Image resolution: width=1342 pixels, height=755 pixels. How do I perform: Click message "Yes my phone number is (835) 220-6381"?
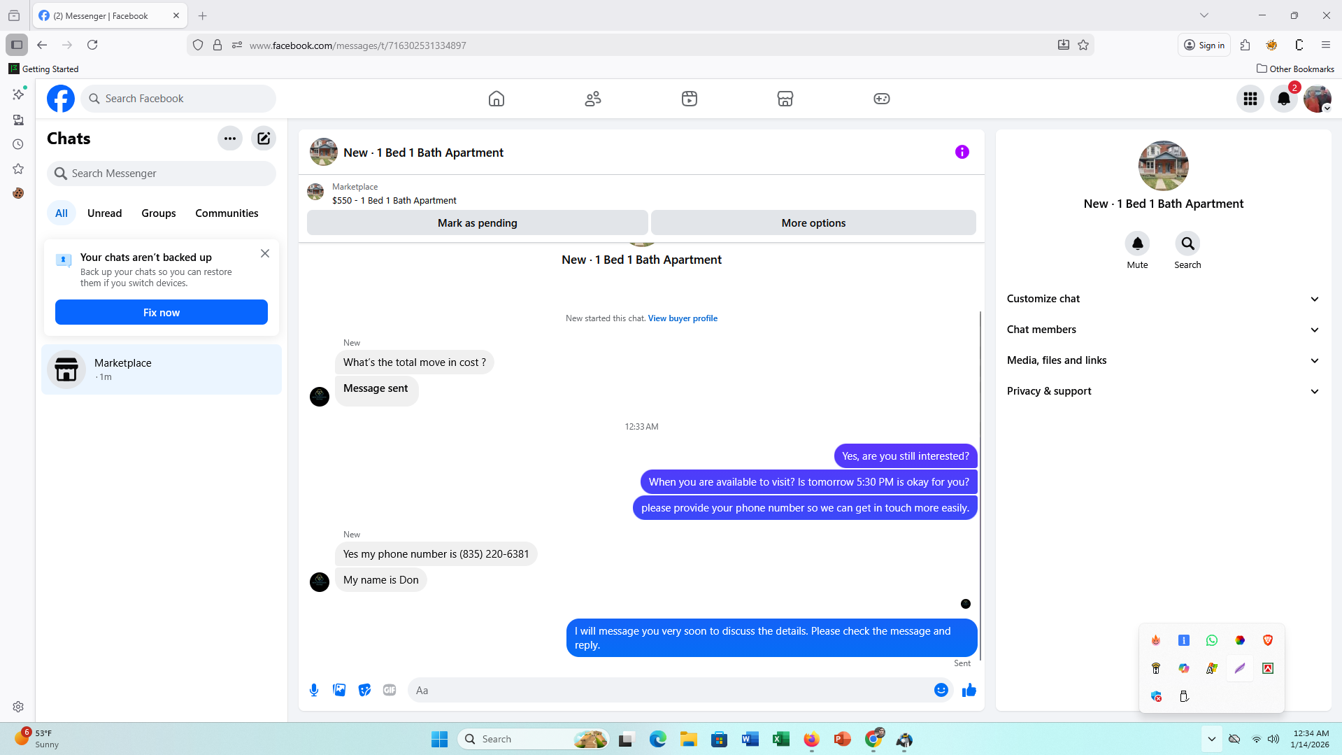(436, 554)
